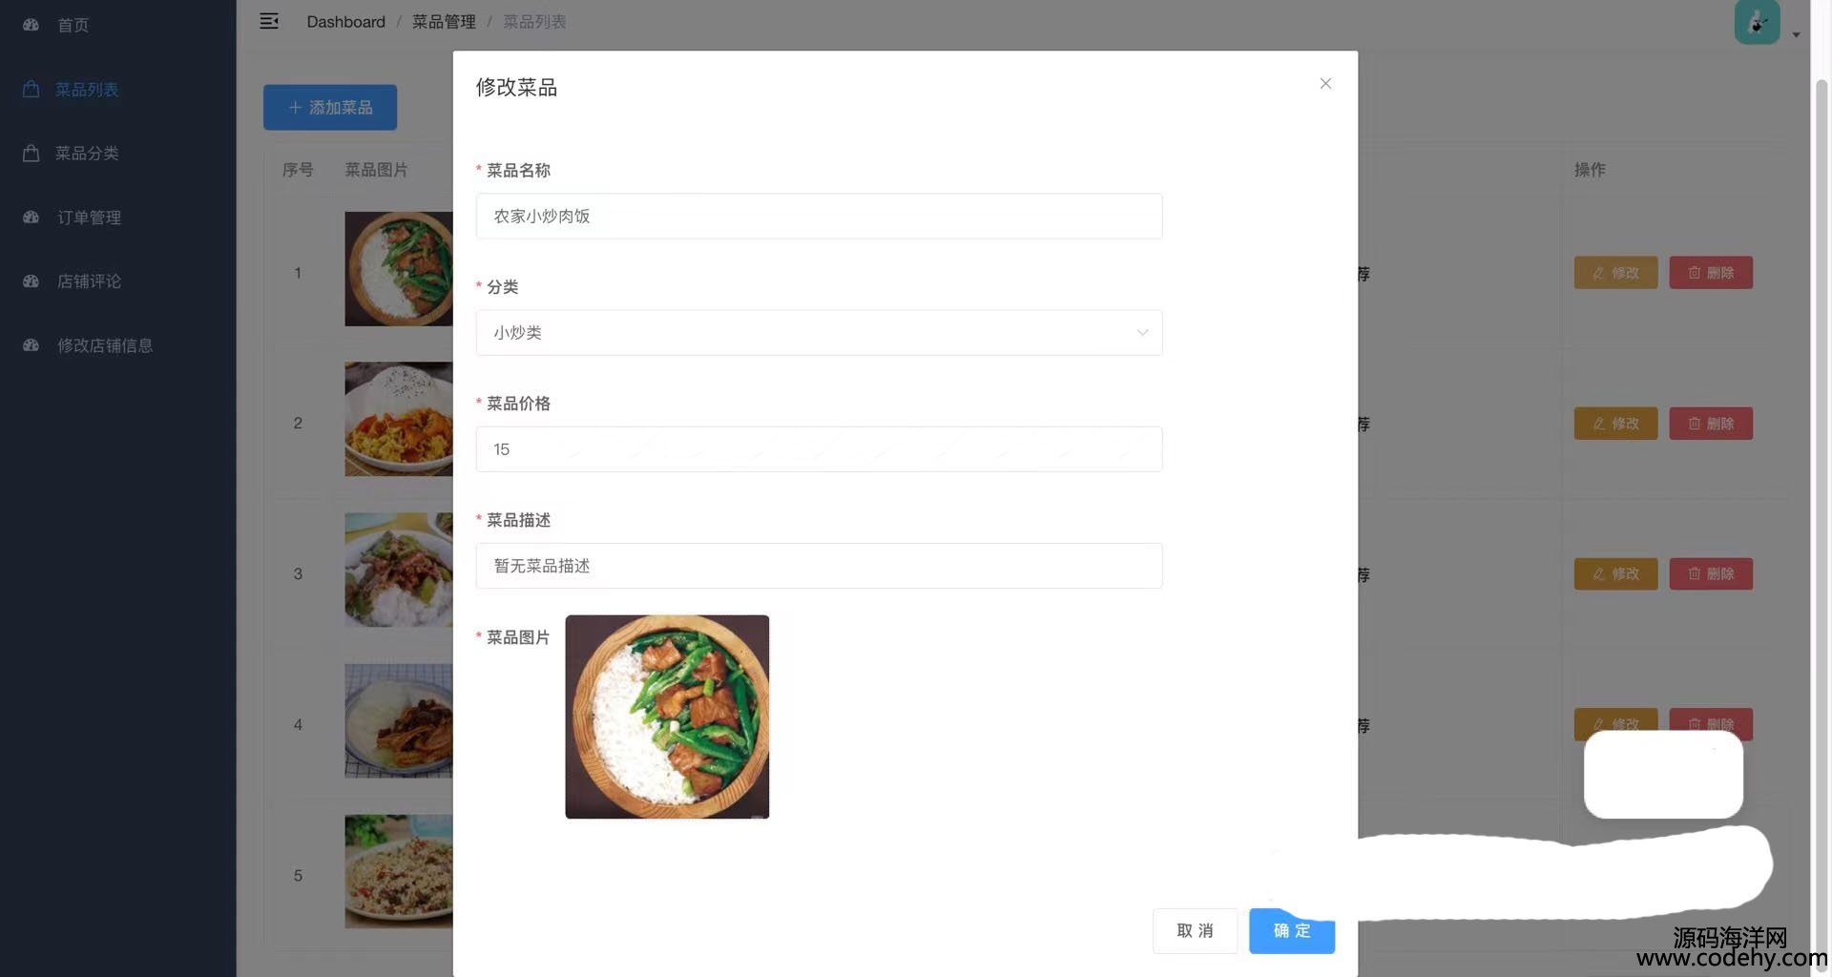Expand the 分类 dropdown arrow

pos(1142,333)
